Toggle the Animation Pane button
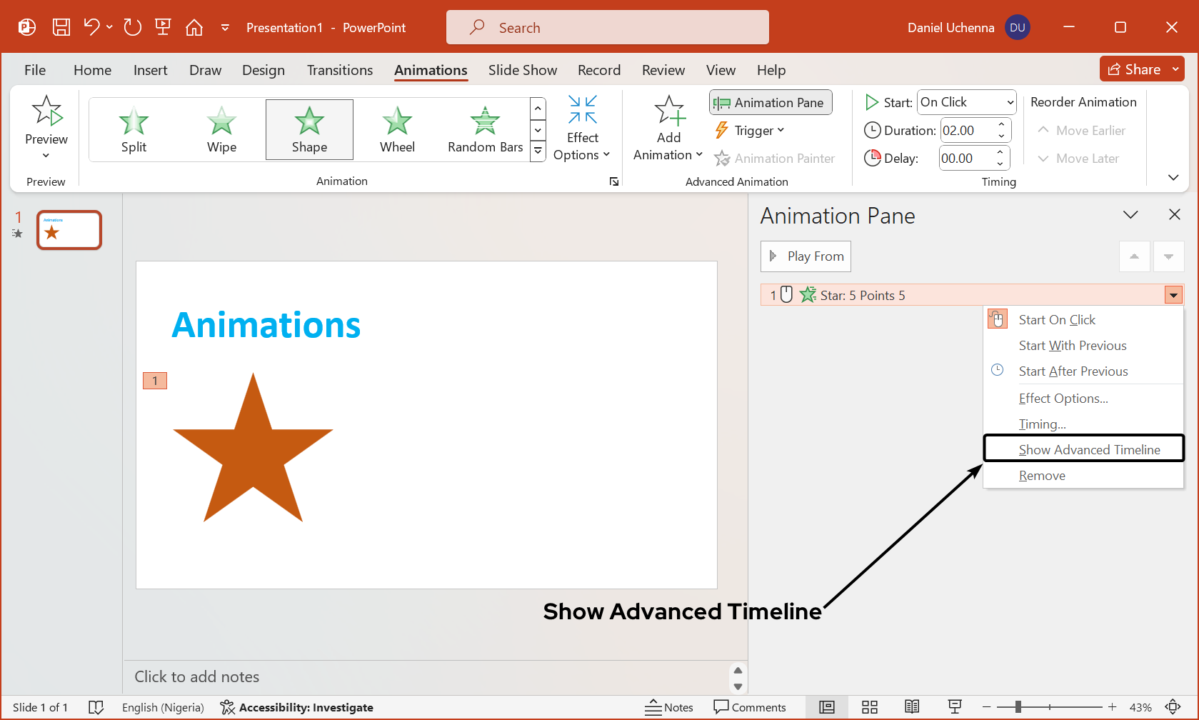 pyautogui.click(x=771, y=103)
